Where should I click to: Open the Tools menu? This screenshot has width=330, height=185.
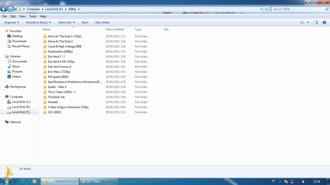(33, 16)
